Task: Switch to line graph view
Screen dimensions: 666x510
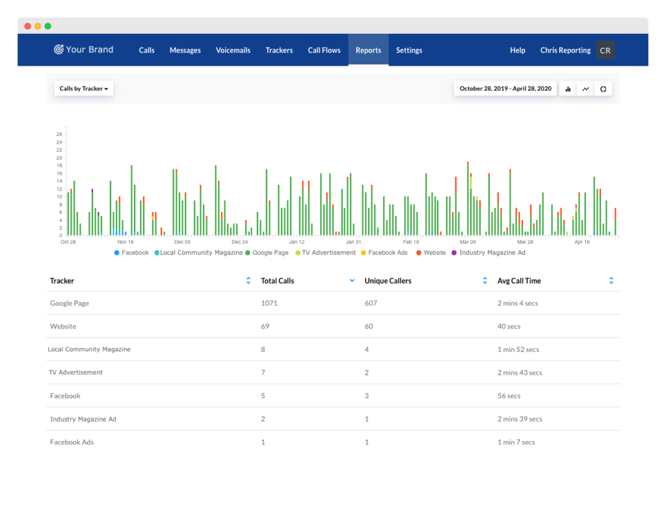Action: click(x=585, y=88)
